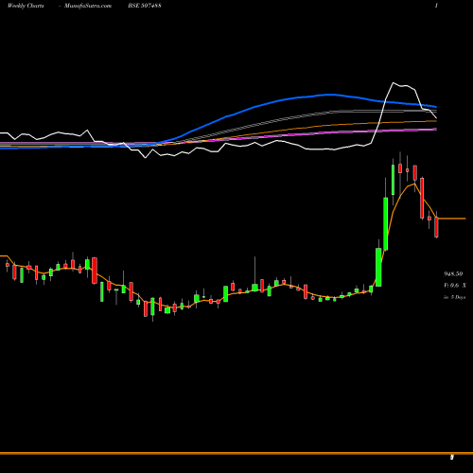The height and width of the screenshot is (473, 473).
Task: Click the peak of the white indicator line
Action: pyautogui.click(x=394, y=83)
